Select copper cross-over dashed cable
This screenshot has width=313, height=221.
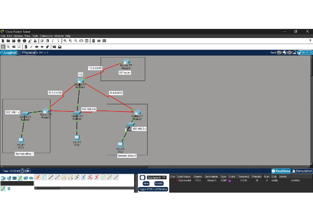tap(57, 177)
